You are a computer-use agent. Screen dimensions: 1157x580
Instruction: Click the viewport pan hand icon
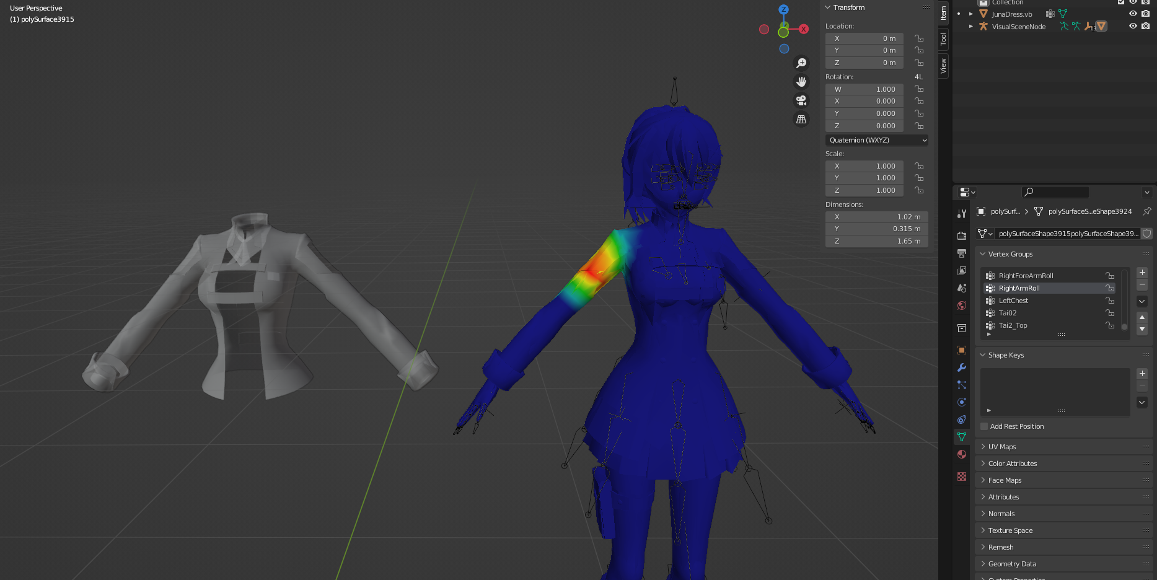pyautogui.click(x=801, y=82)
